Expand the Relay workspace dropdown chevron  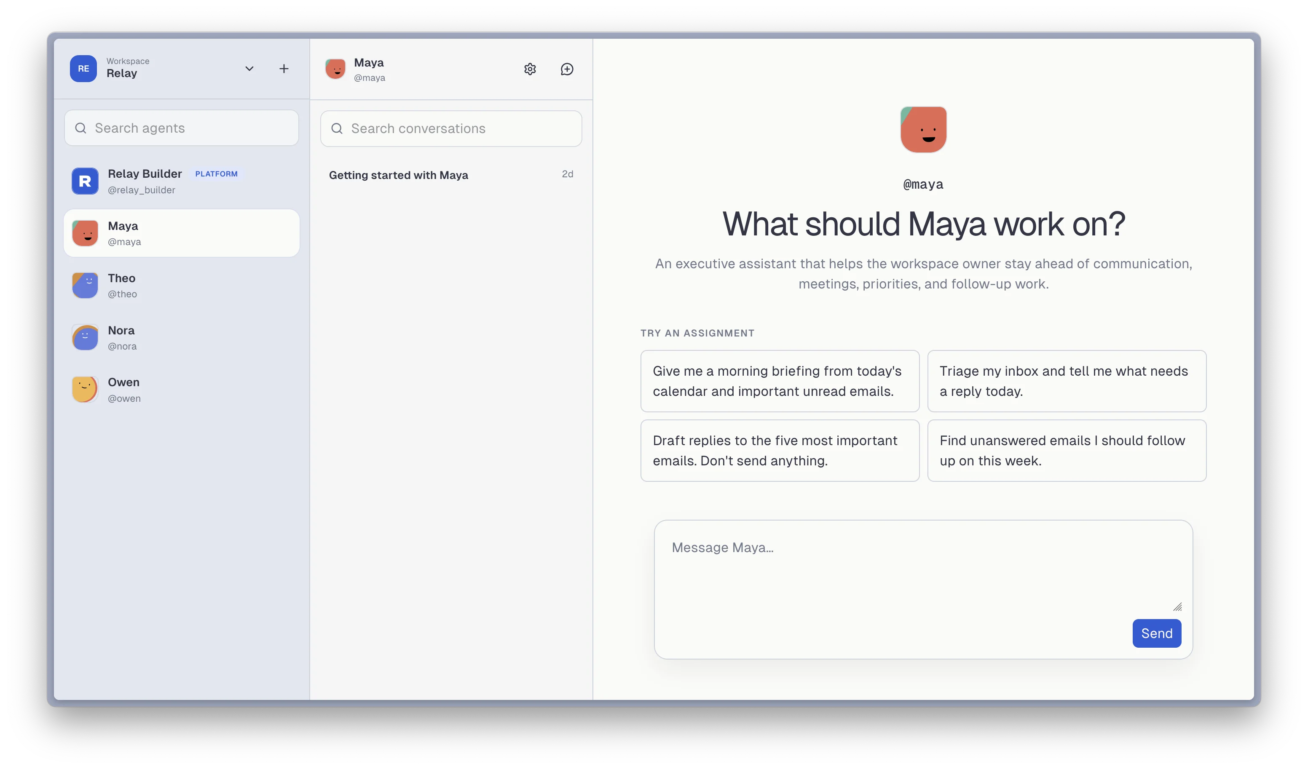pos(249,69)
